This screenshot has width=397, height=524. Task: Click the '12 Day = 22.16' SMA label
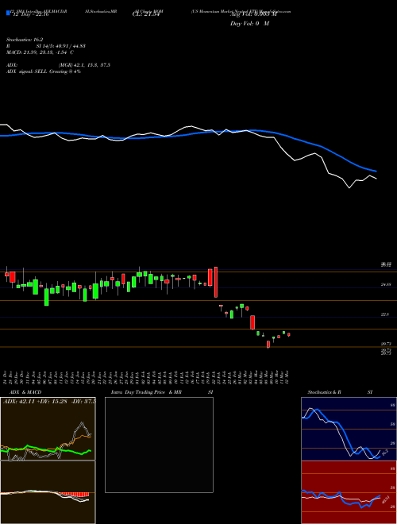29,14
